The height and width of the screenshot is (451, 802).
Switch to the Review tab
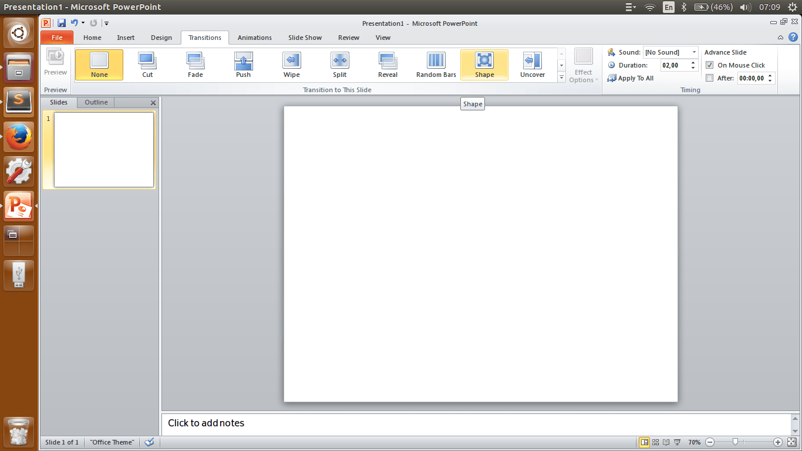(349, 38)
